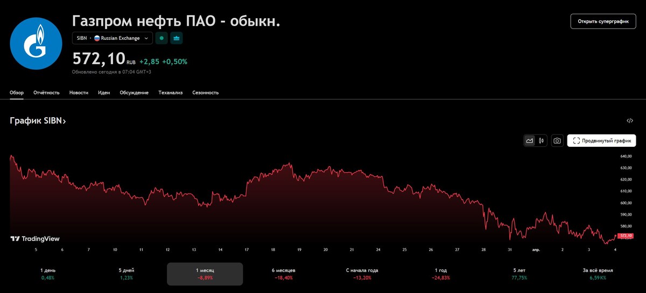Select the 5 лет time range
Viewport: 646px width, 293px height.
[x=519, y=274]
